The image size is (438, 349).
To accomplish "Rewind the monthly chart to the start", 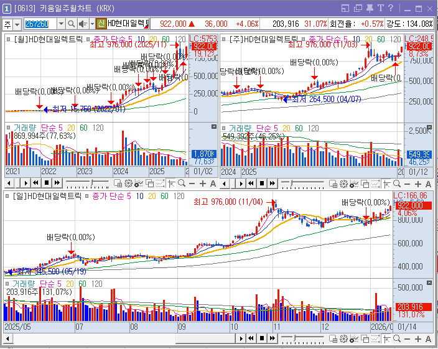I will (x=35, y=183).
